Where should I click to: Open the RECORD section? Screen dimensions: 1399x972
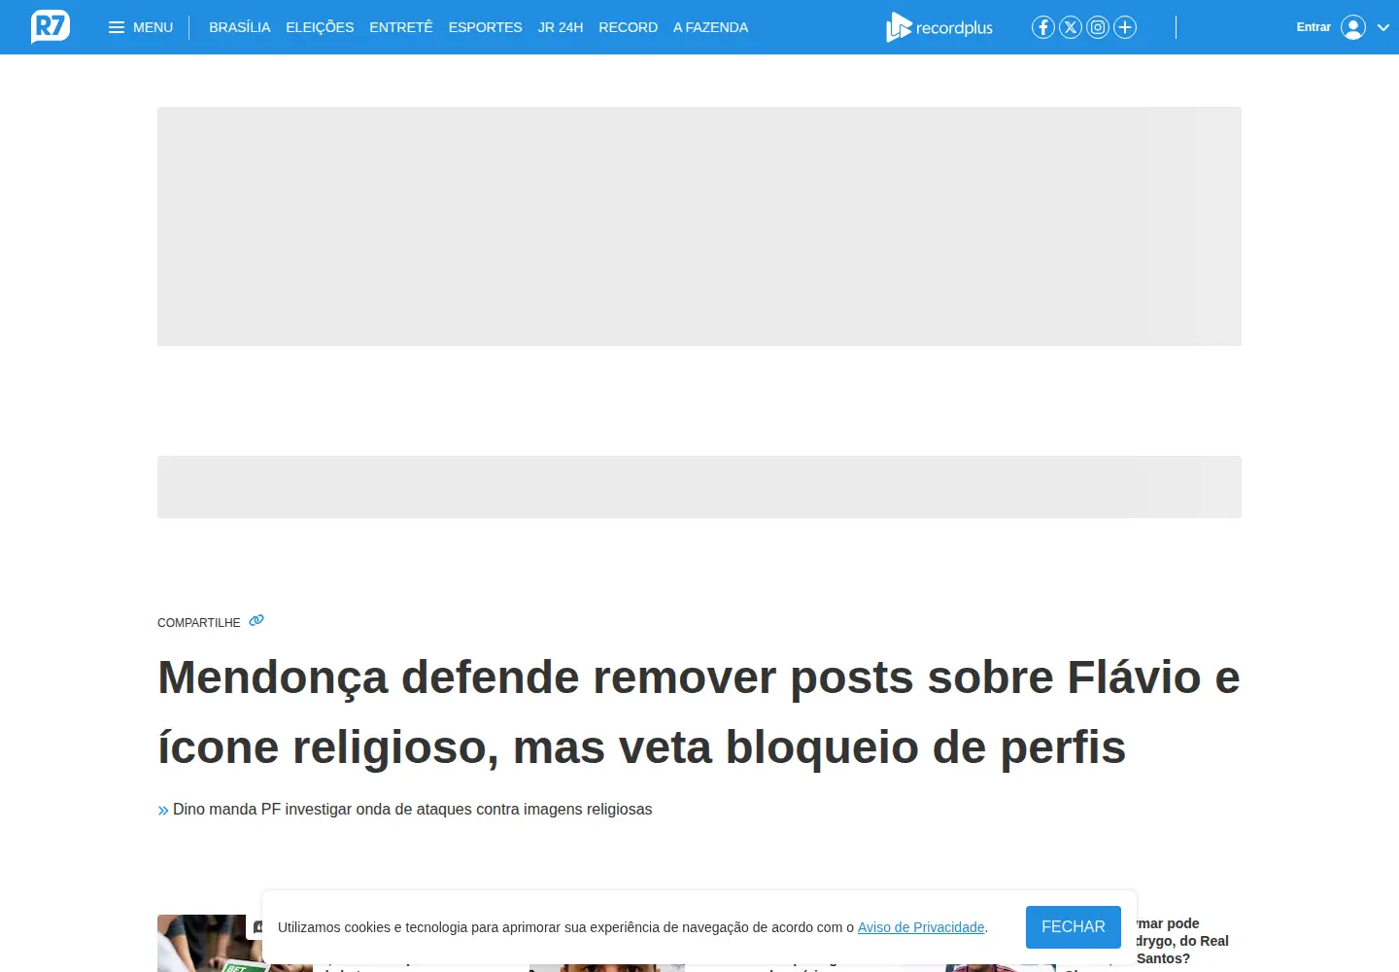pyautogui.click(x=629, y=27)
